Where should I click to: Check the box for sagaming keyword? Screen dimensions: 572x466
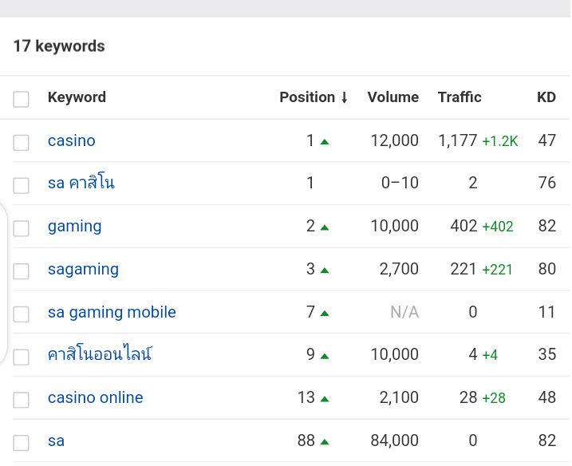tap(21, 271)
